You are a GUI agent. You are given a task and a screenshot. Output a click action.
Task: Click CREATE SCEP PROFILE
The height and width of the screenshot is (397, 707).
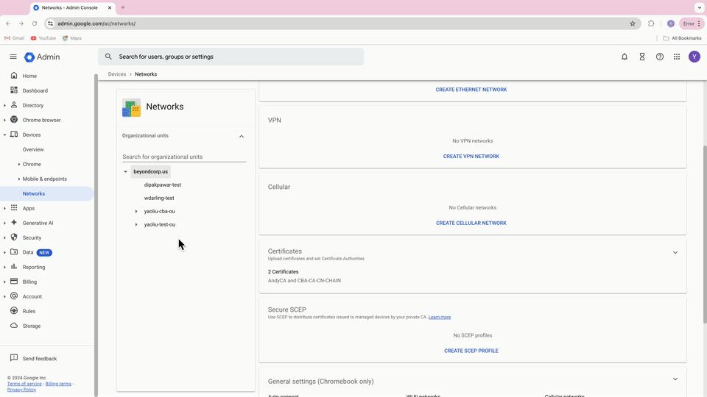tap(471, 351)
